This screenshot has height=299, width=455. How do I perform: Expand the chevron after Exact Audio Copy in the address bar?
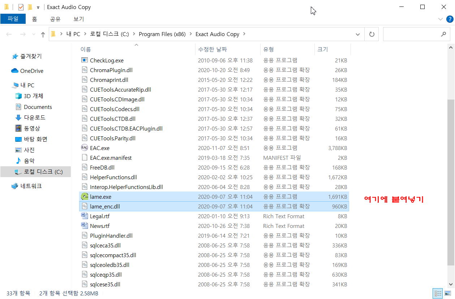[244, 34]
